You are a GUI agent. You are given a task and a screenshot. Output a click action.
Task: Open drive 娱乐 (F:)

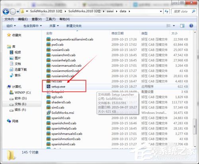(18, 110)
